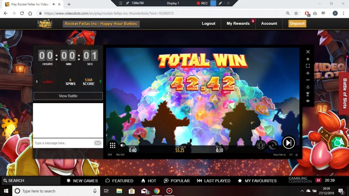Click the browser zoom magnifier icon
349x196 pixels.
coord(288,13)
